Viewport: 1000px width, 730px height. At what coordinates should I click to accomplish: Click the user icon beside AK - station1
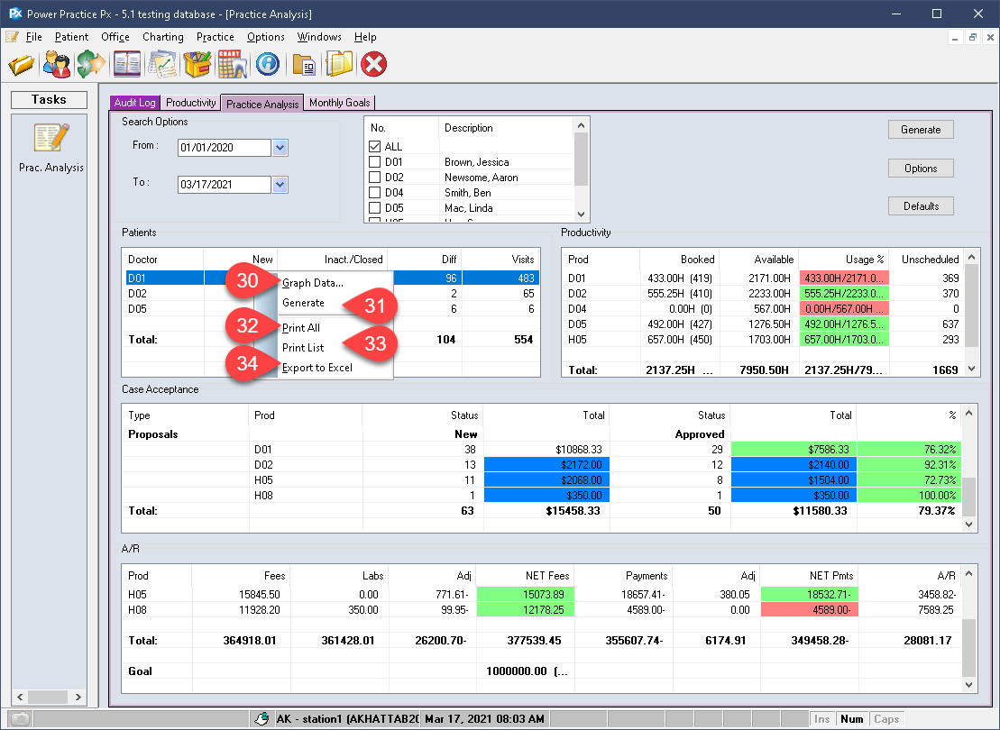click(262, 719)
